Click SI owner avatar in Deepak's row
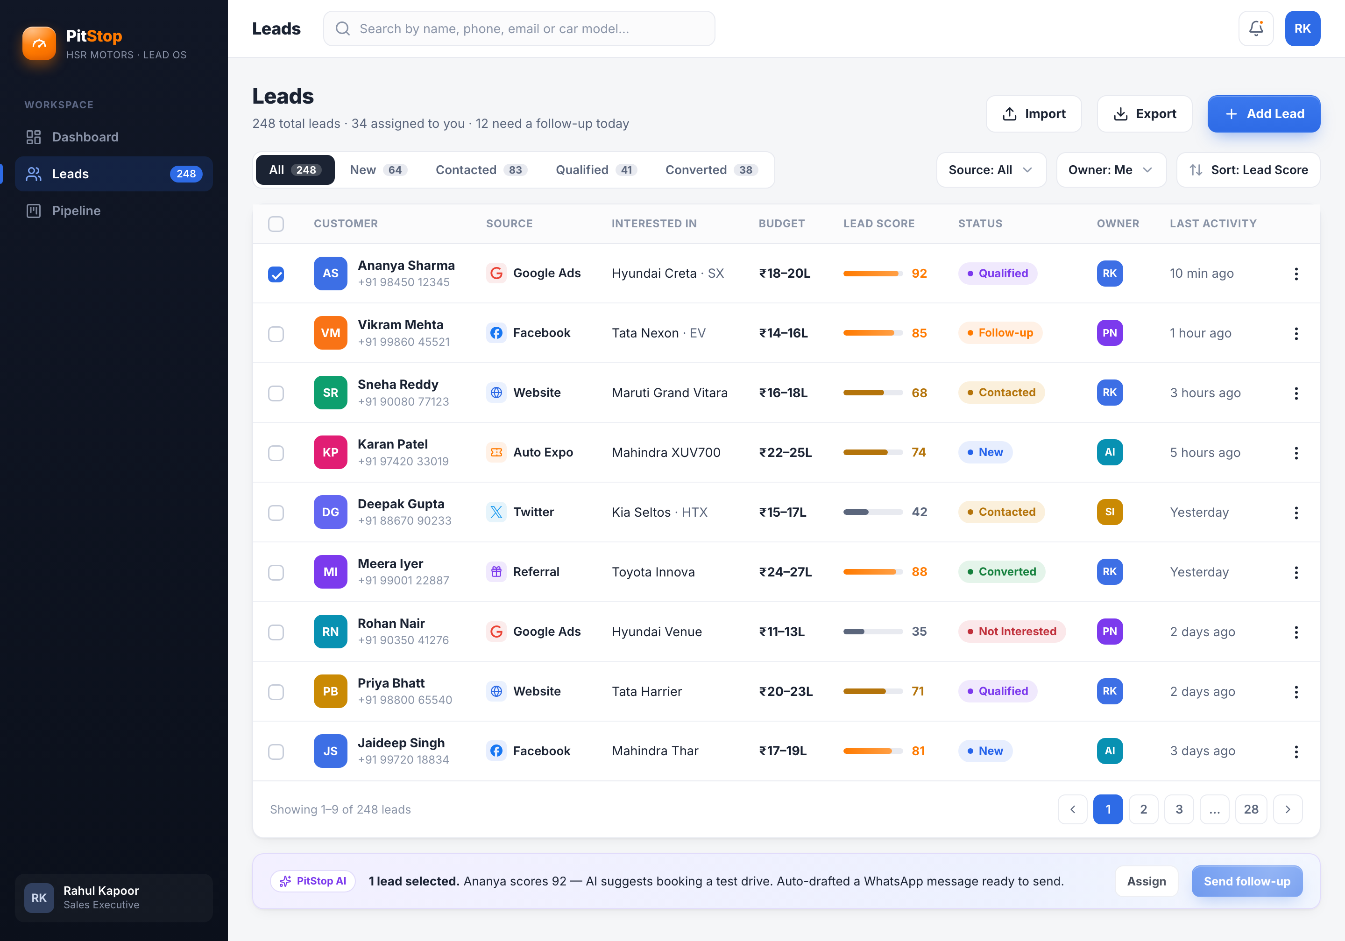Image resolution: width=1345 pixels, height=941 pixels. (x=1110, y=513)
